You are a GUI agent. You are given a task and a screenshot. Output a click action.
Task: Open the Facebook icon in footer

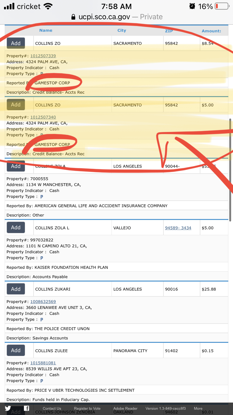(26, 408)
